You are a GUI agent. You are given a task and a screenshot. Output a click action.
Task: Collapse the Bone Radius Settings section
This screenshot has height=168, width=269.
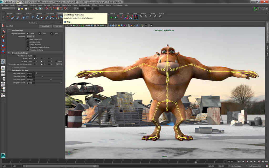tap(9, 70)
